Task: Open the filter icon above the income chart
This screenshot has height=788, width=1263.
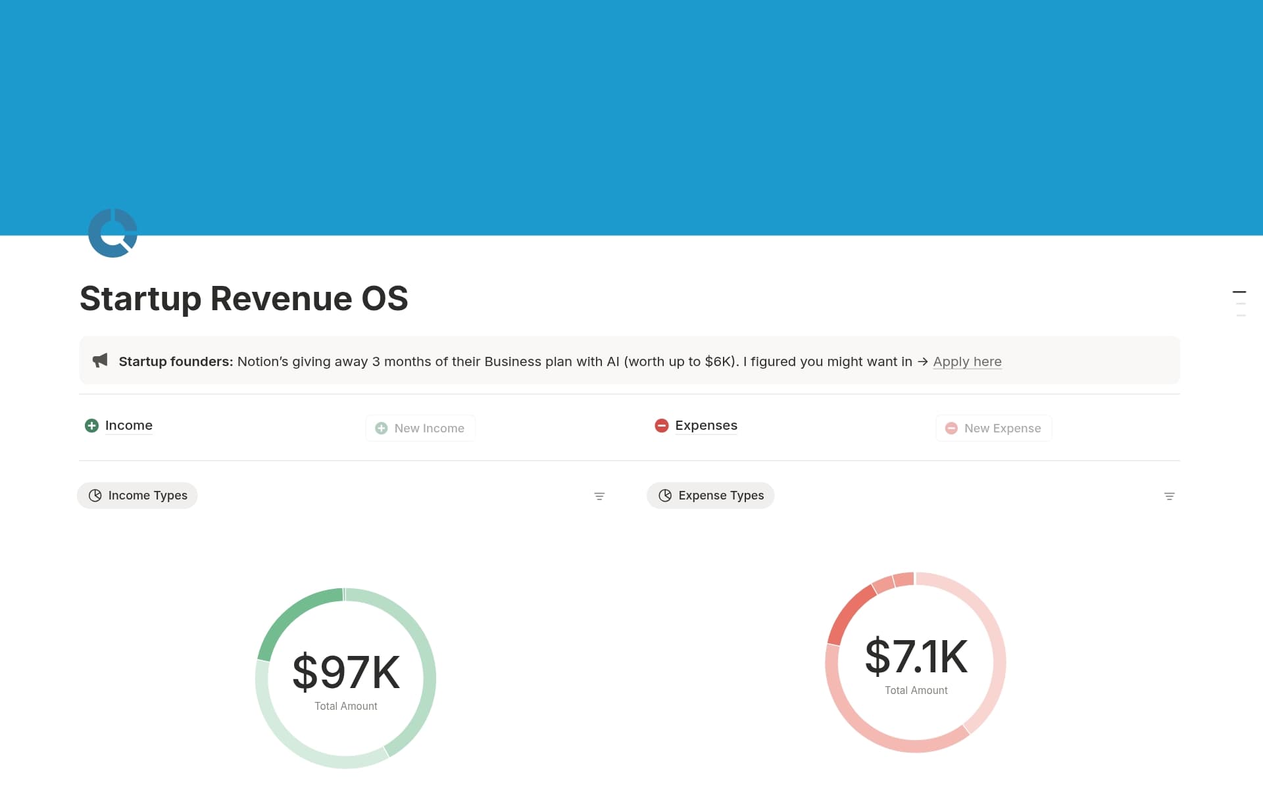Action: (599, 496)
